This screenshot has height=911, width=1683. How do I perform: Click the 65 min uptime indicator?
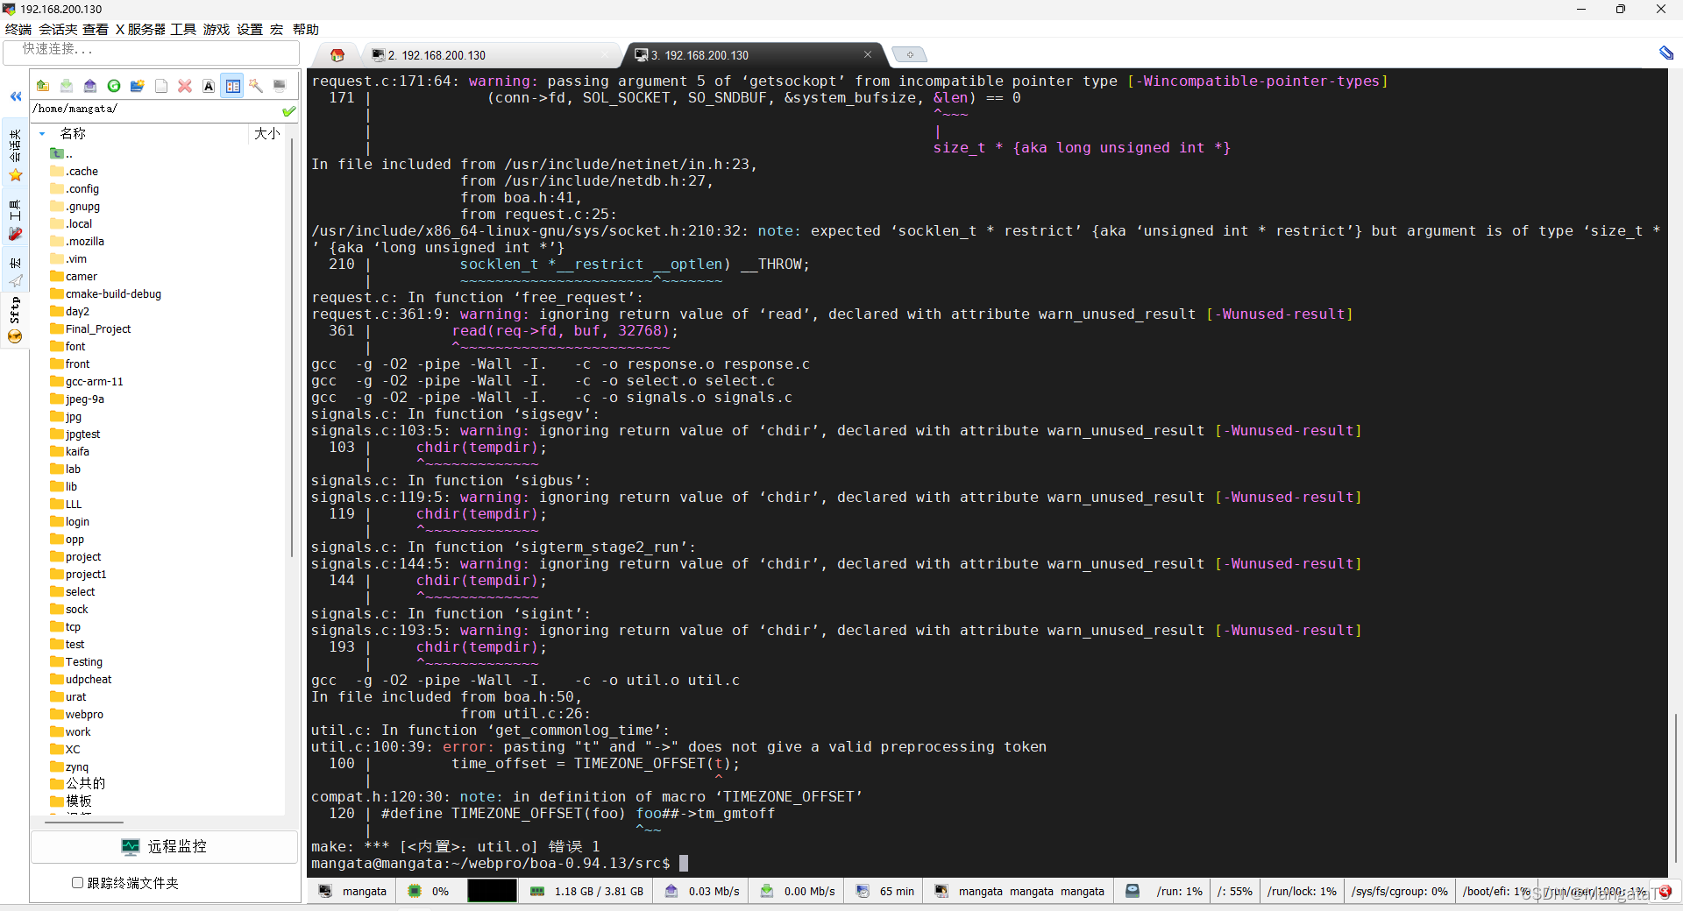[885, 892]
